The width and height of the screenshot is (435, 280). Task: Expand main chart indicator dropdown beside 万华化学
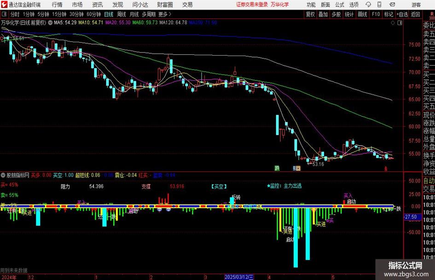(x=50, y=23)
